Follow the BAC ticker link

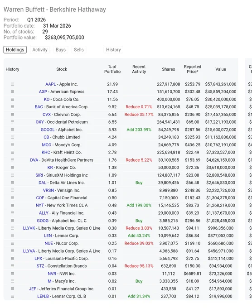(39, 106)
